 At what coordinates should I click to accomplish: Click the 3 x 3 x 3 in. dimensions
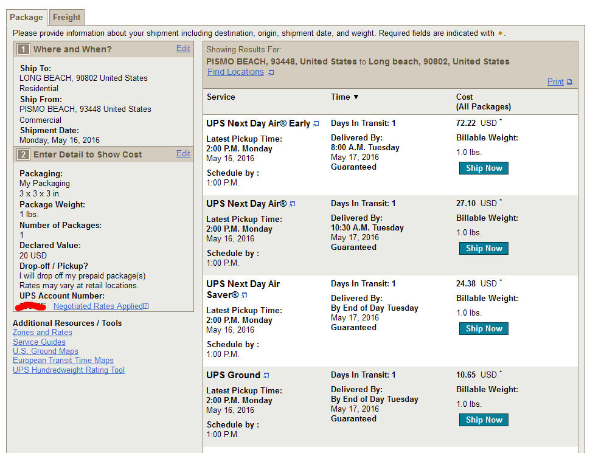[40, 194]
